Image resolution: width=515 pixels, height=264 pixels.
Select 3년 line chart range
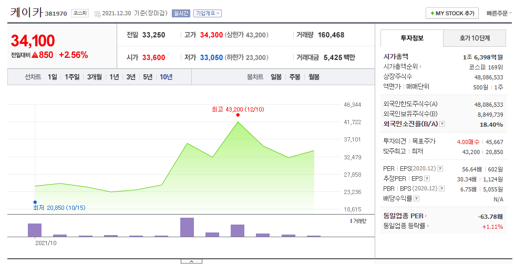[x=131, y=77]
